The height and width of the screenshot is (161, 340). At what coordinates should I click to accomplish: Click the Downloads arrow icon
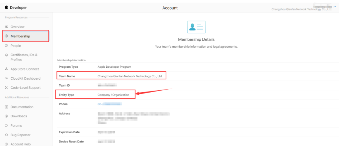6,116
